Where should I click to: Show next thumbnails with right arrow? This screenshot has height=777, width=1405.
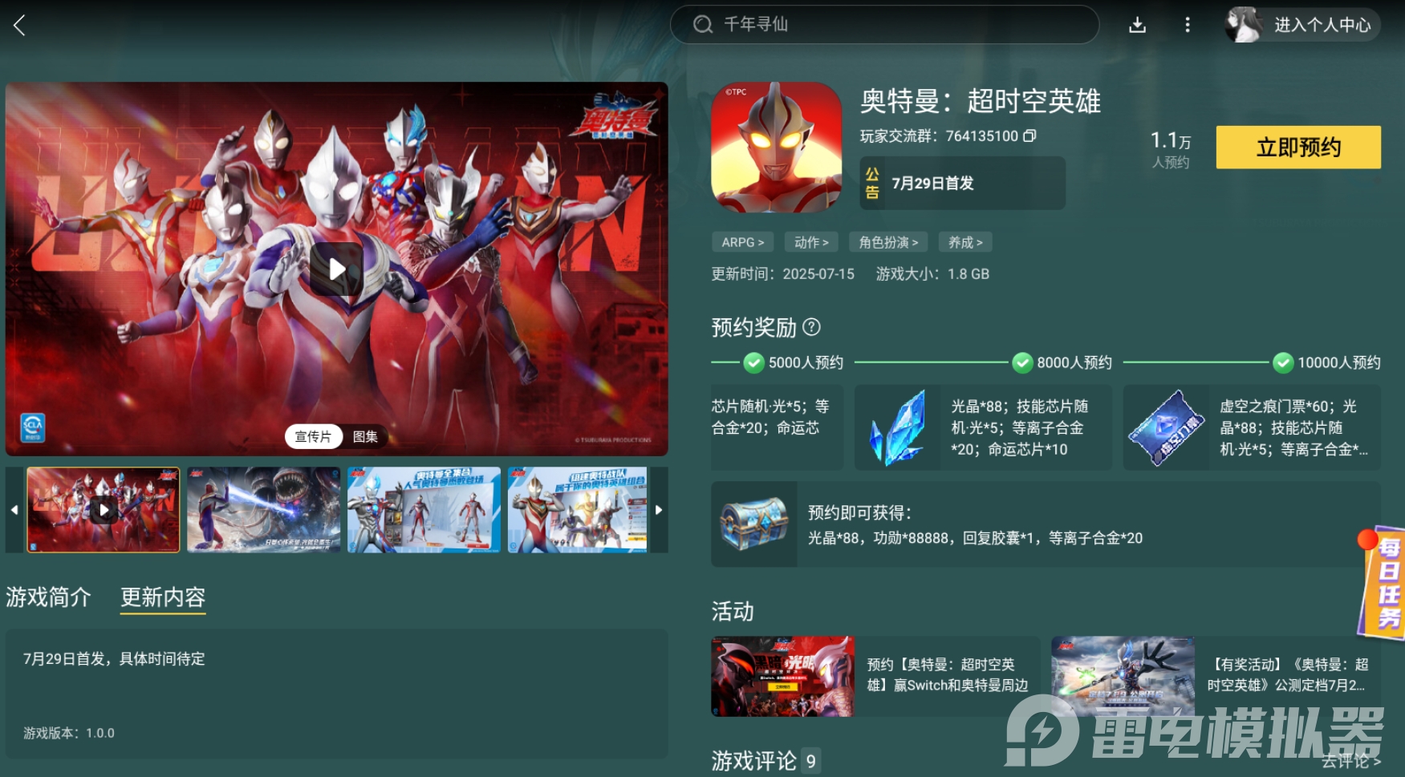(659, 510)
